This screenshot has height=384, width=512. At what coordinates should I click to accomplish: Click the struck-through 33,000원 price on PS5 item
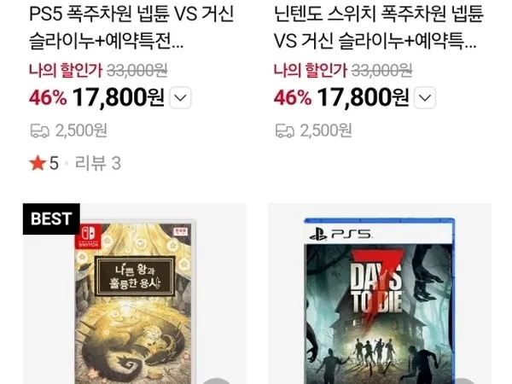point(137,71)
